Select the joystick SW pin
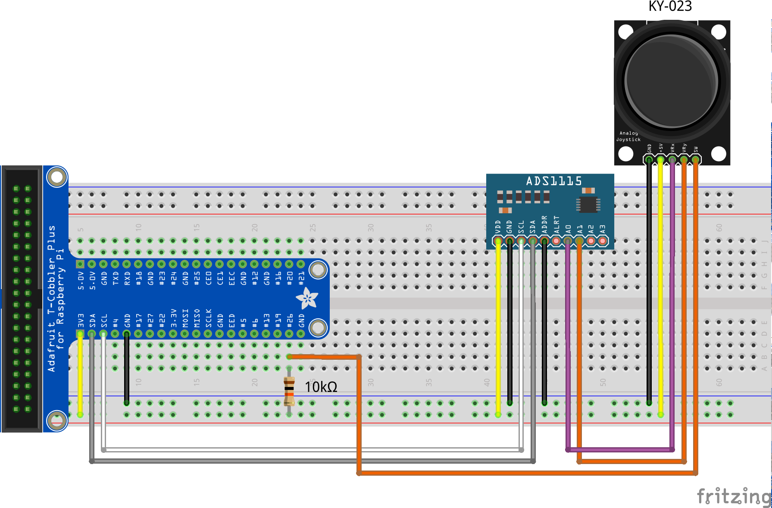The width and height of the screenshot is (772, 508). [696, 160]
